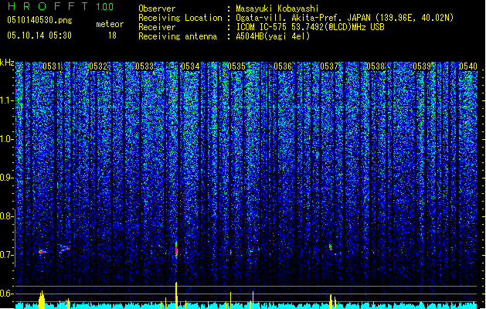Click the 0537 time marker
This screenshot has height=309, width=486.
click(x=329, y=66)
